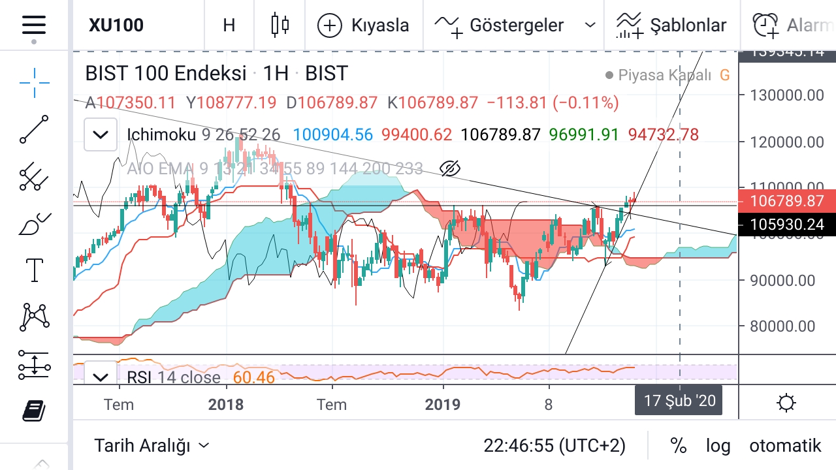Toggle AIO EMA indicator visibility eye
Screen dimensions: 836x470
450,168
